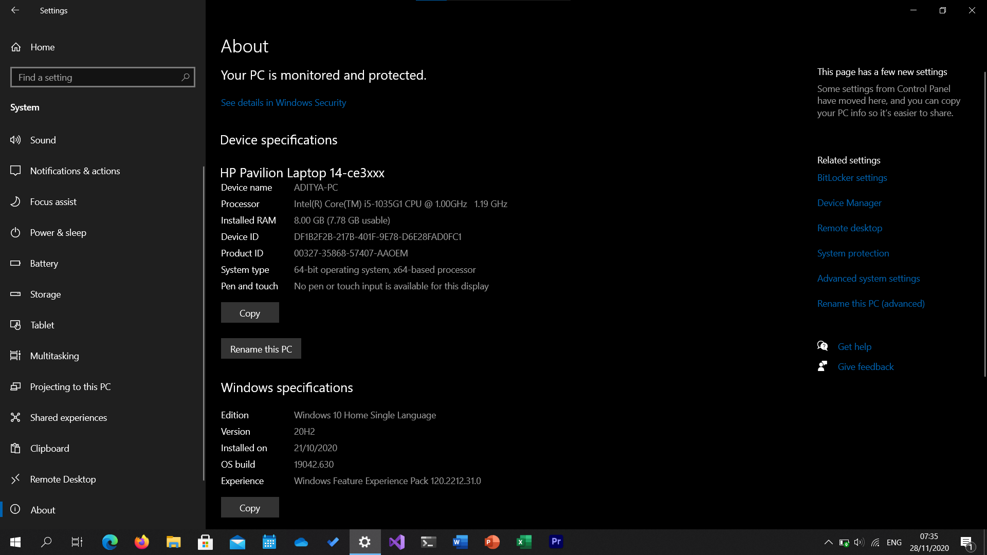Open the terminal app in taskbar
The height and width of the screenshot is (555, 987).
[429, 542]
